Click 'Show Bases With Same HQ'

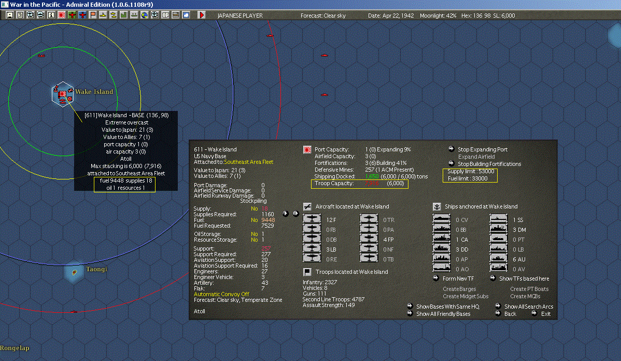point(447,307)
